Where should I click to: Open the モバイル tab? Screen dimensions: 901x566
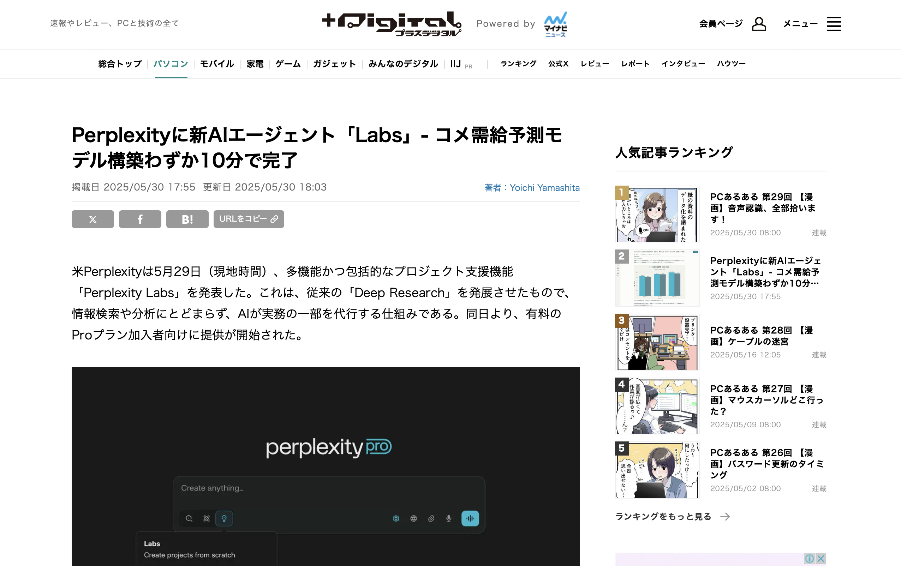217,64
